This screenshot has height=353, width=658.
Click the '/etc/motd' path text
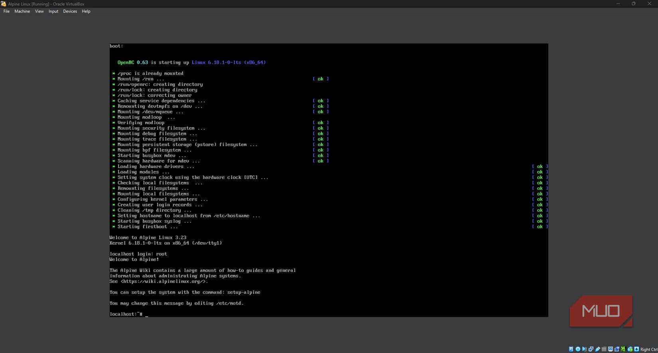click(x=229, y=303)
